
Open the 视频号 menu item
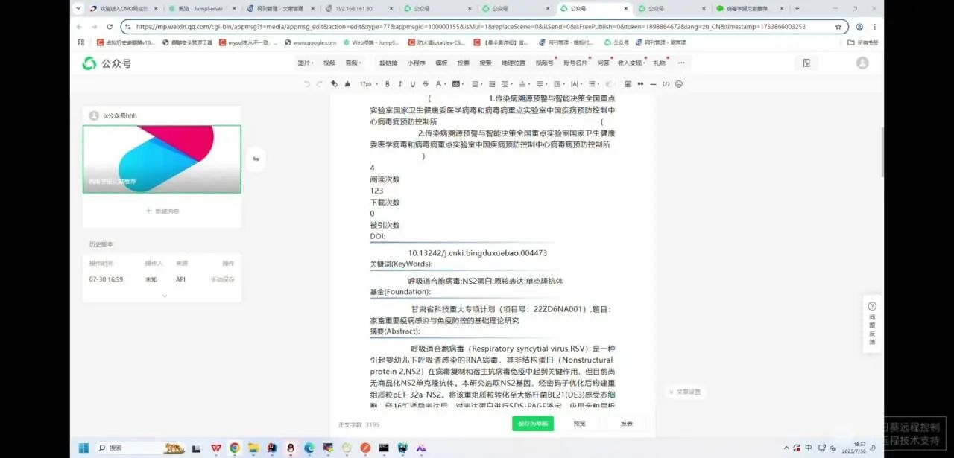pos(545,63)
